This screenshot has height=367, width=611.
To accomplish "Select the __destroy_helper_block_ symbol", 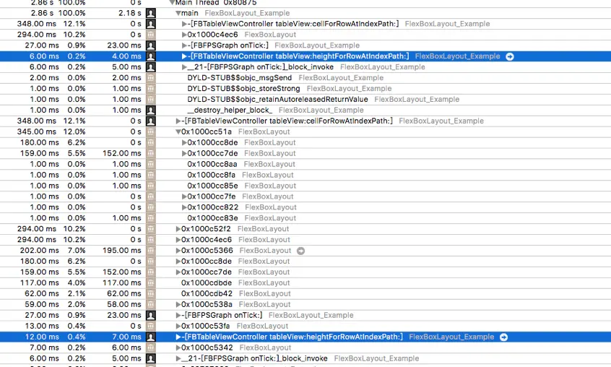I will pos(230,111).
